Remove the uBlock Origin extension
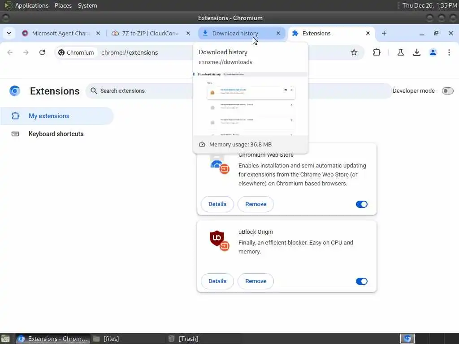Viewport: 459px width, 344px height. coord(255,281)
